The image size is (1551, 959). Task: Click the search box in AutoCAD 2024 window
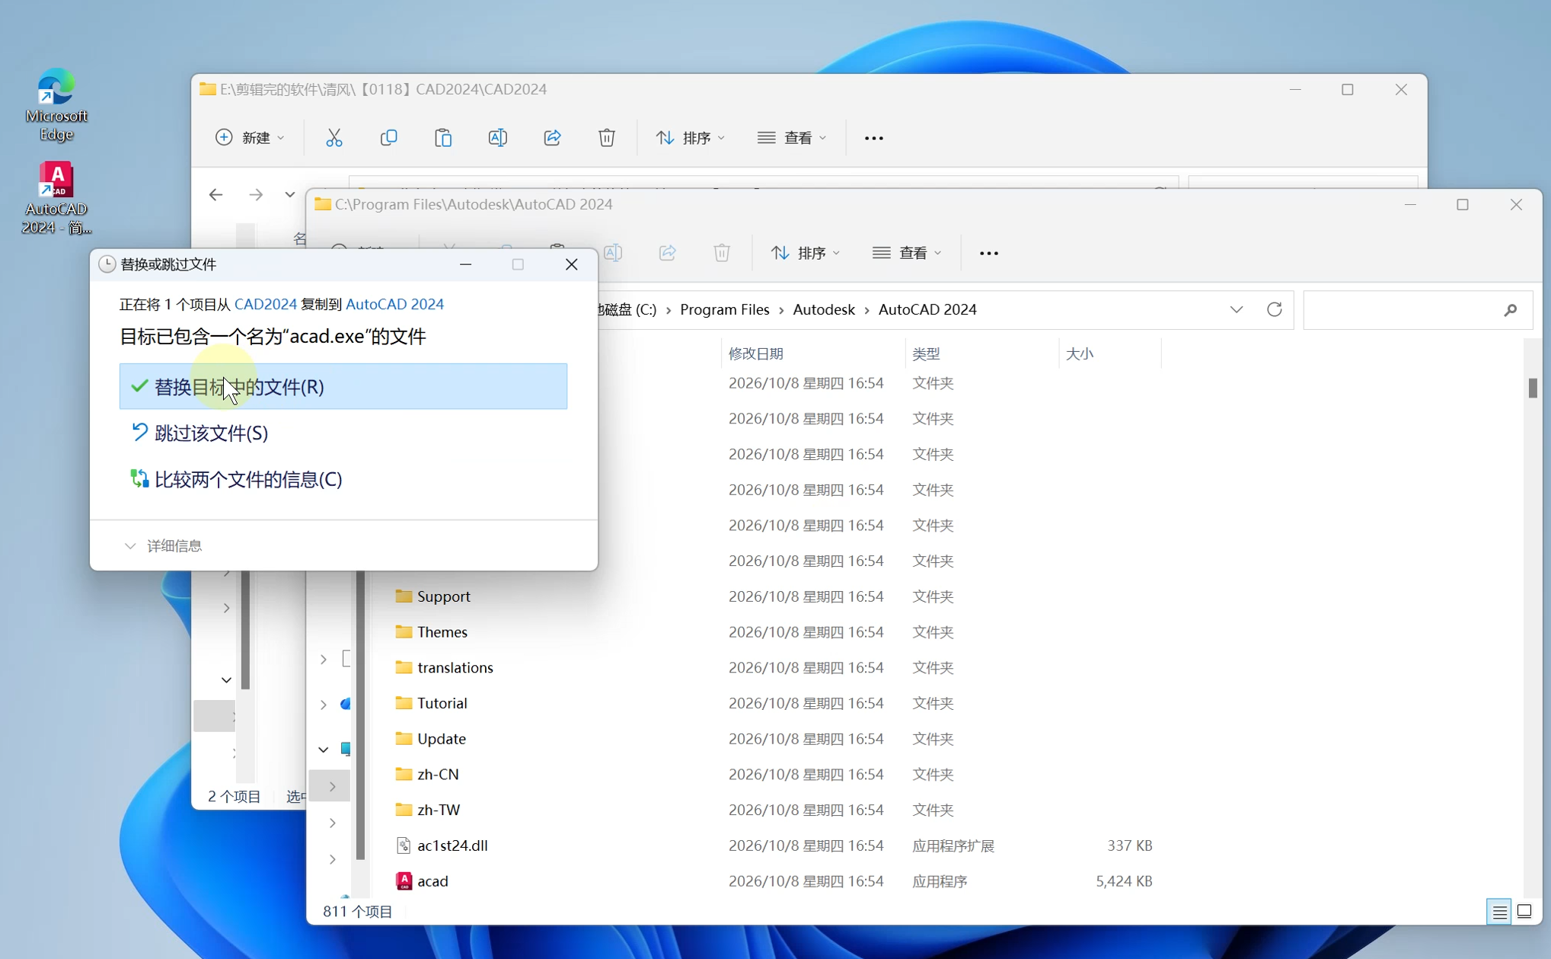(x=1417, y=309)
